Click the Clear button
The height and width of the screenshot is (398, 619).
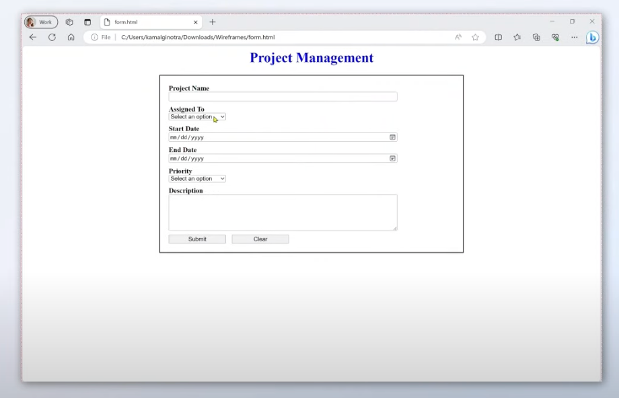pyautogui.click(x=260, y=239)
